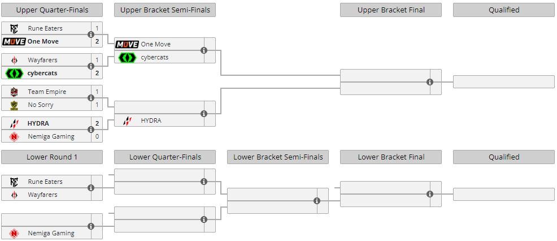Click the Lower Round 1 header
The image size is (557, 241).
(x=52, y=157)
